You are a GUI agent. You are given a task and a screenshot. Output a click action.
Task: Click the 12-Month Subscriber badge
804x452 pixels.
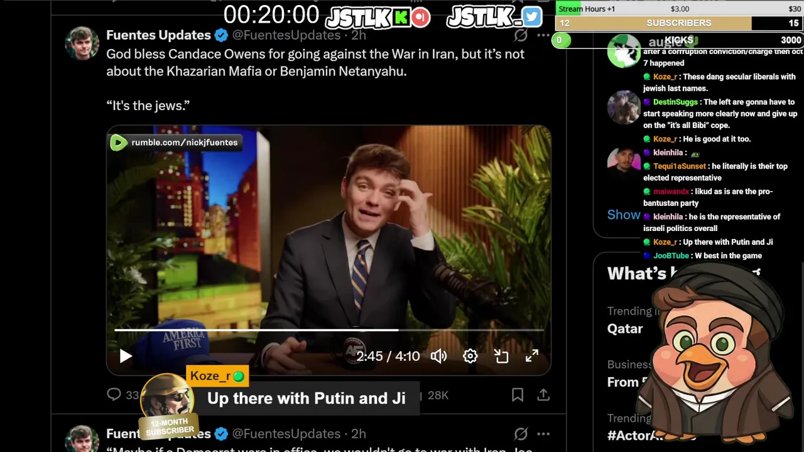point(170,427)
